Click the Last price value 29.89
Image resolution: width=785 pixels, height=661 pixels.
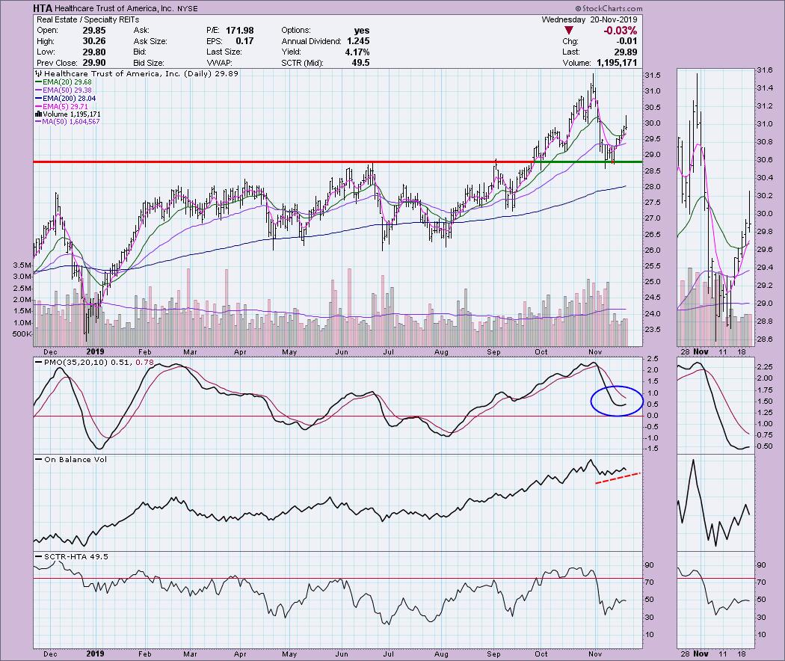(x=626, y=52)
